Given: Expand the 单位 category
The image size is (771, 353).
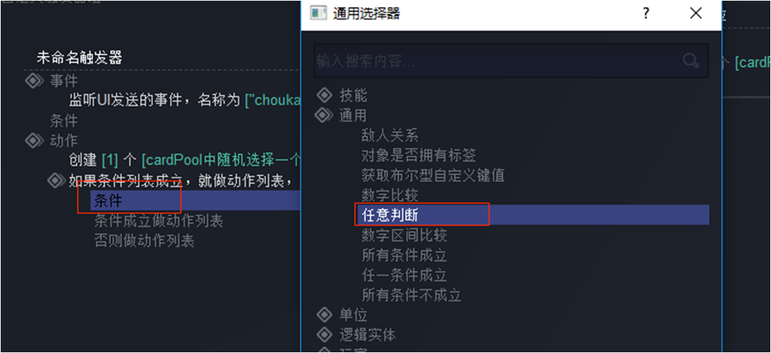Looking at the screenshot, I should (x=324, y=314).
